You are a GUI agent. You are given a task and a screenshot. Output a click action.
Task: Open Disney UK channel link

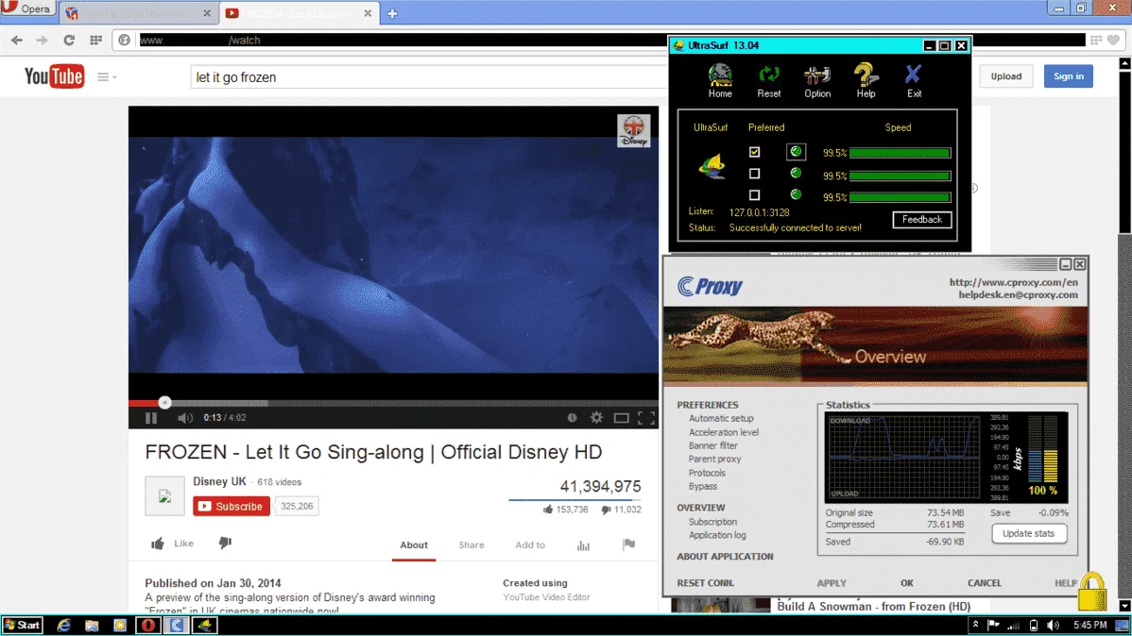coord(219,481)
